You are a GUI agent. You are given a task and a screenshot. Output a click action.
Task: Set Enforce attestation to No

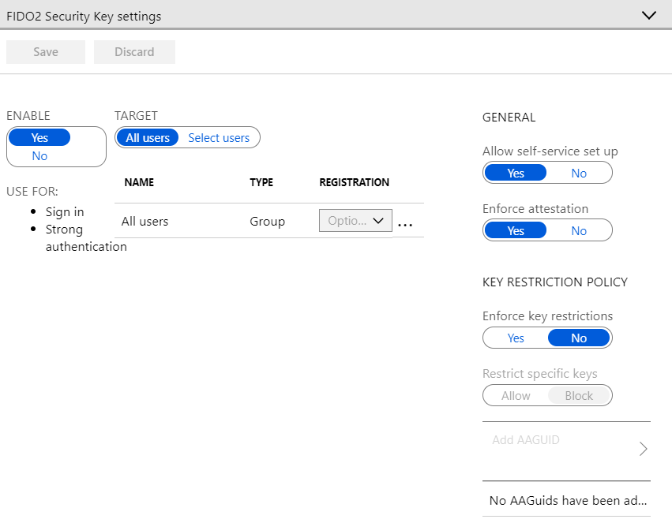pos(579,230)
